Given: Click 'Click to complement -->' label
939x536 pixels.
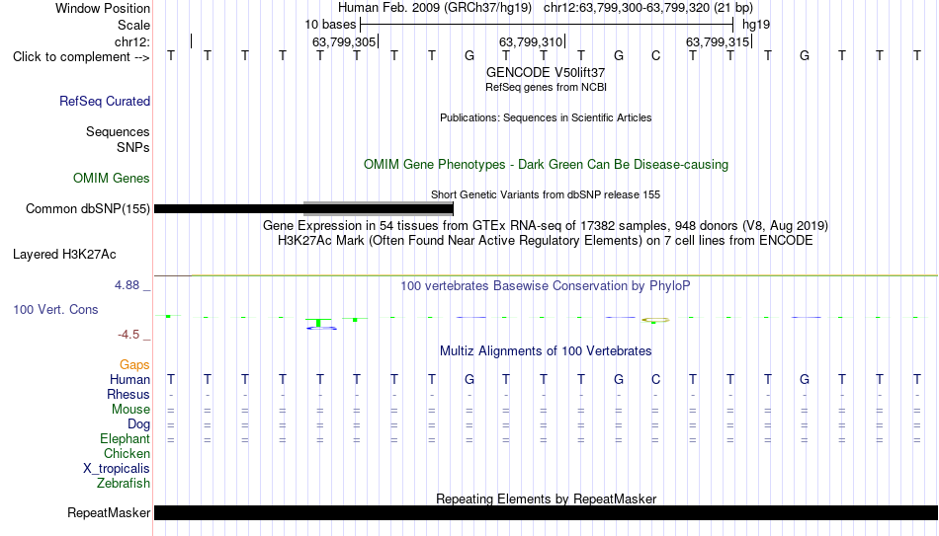Looking at the screenshot, I should click(81, 57).
